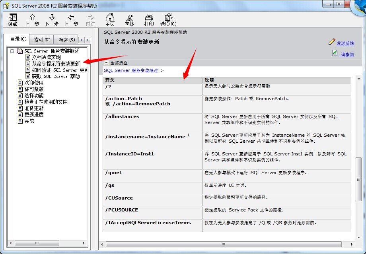Click the help window title bar icon
Screen dimensions: 366x254
[6, 6]
